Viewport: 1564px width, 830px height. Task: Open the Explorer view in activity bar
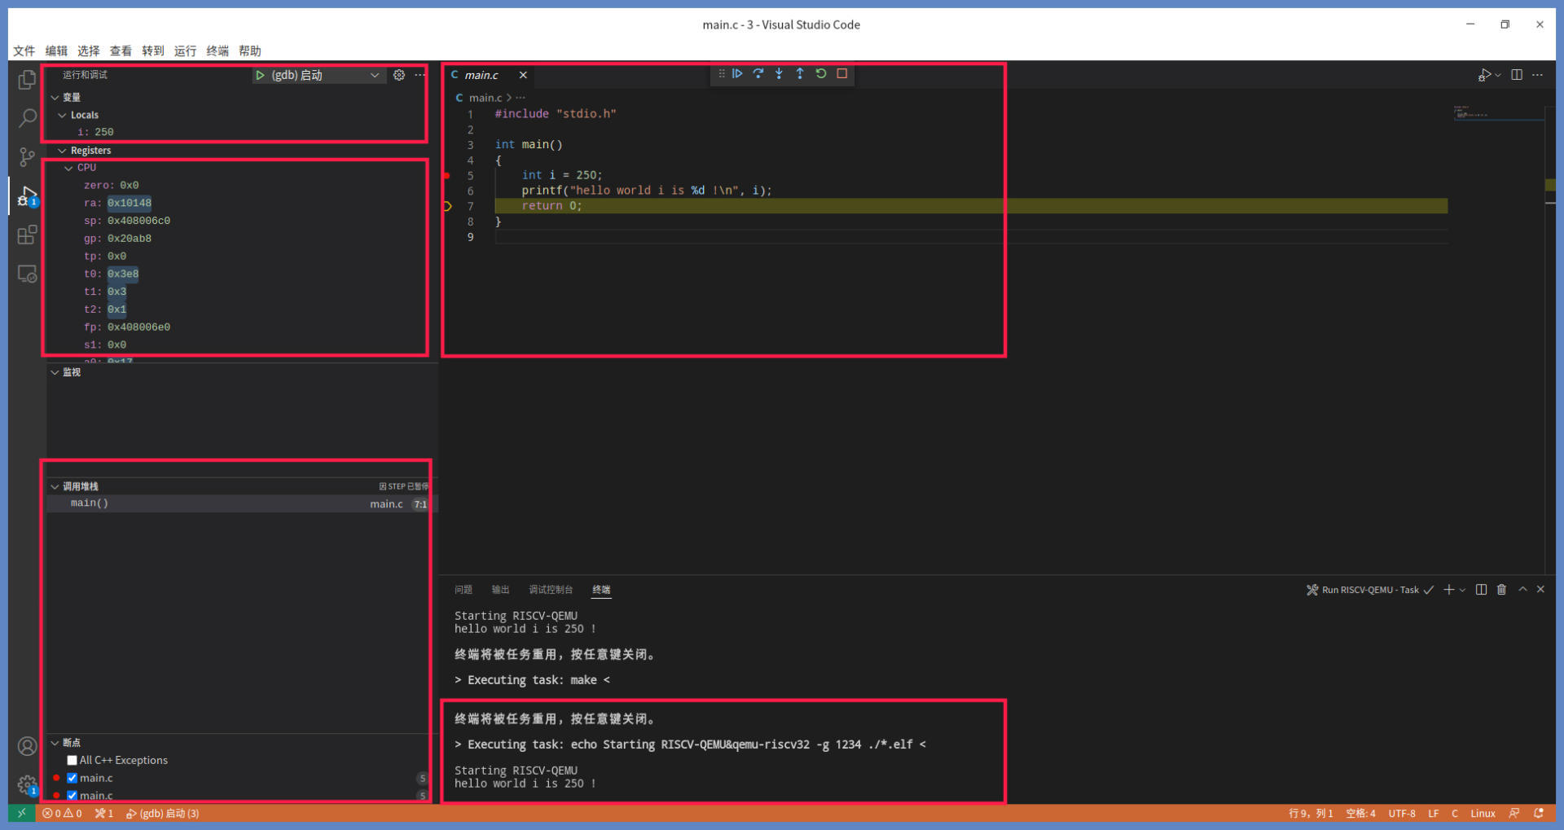[27, 80]
